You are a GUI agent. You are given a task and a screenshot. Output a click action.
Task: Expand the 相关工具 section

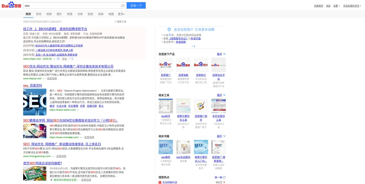point(221,95)
